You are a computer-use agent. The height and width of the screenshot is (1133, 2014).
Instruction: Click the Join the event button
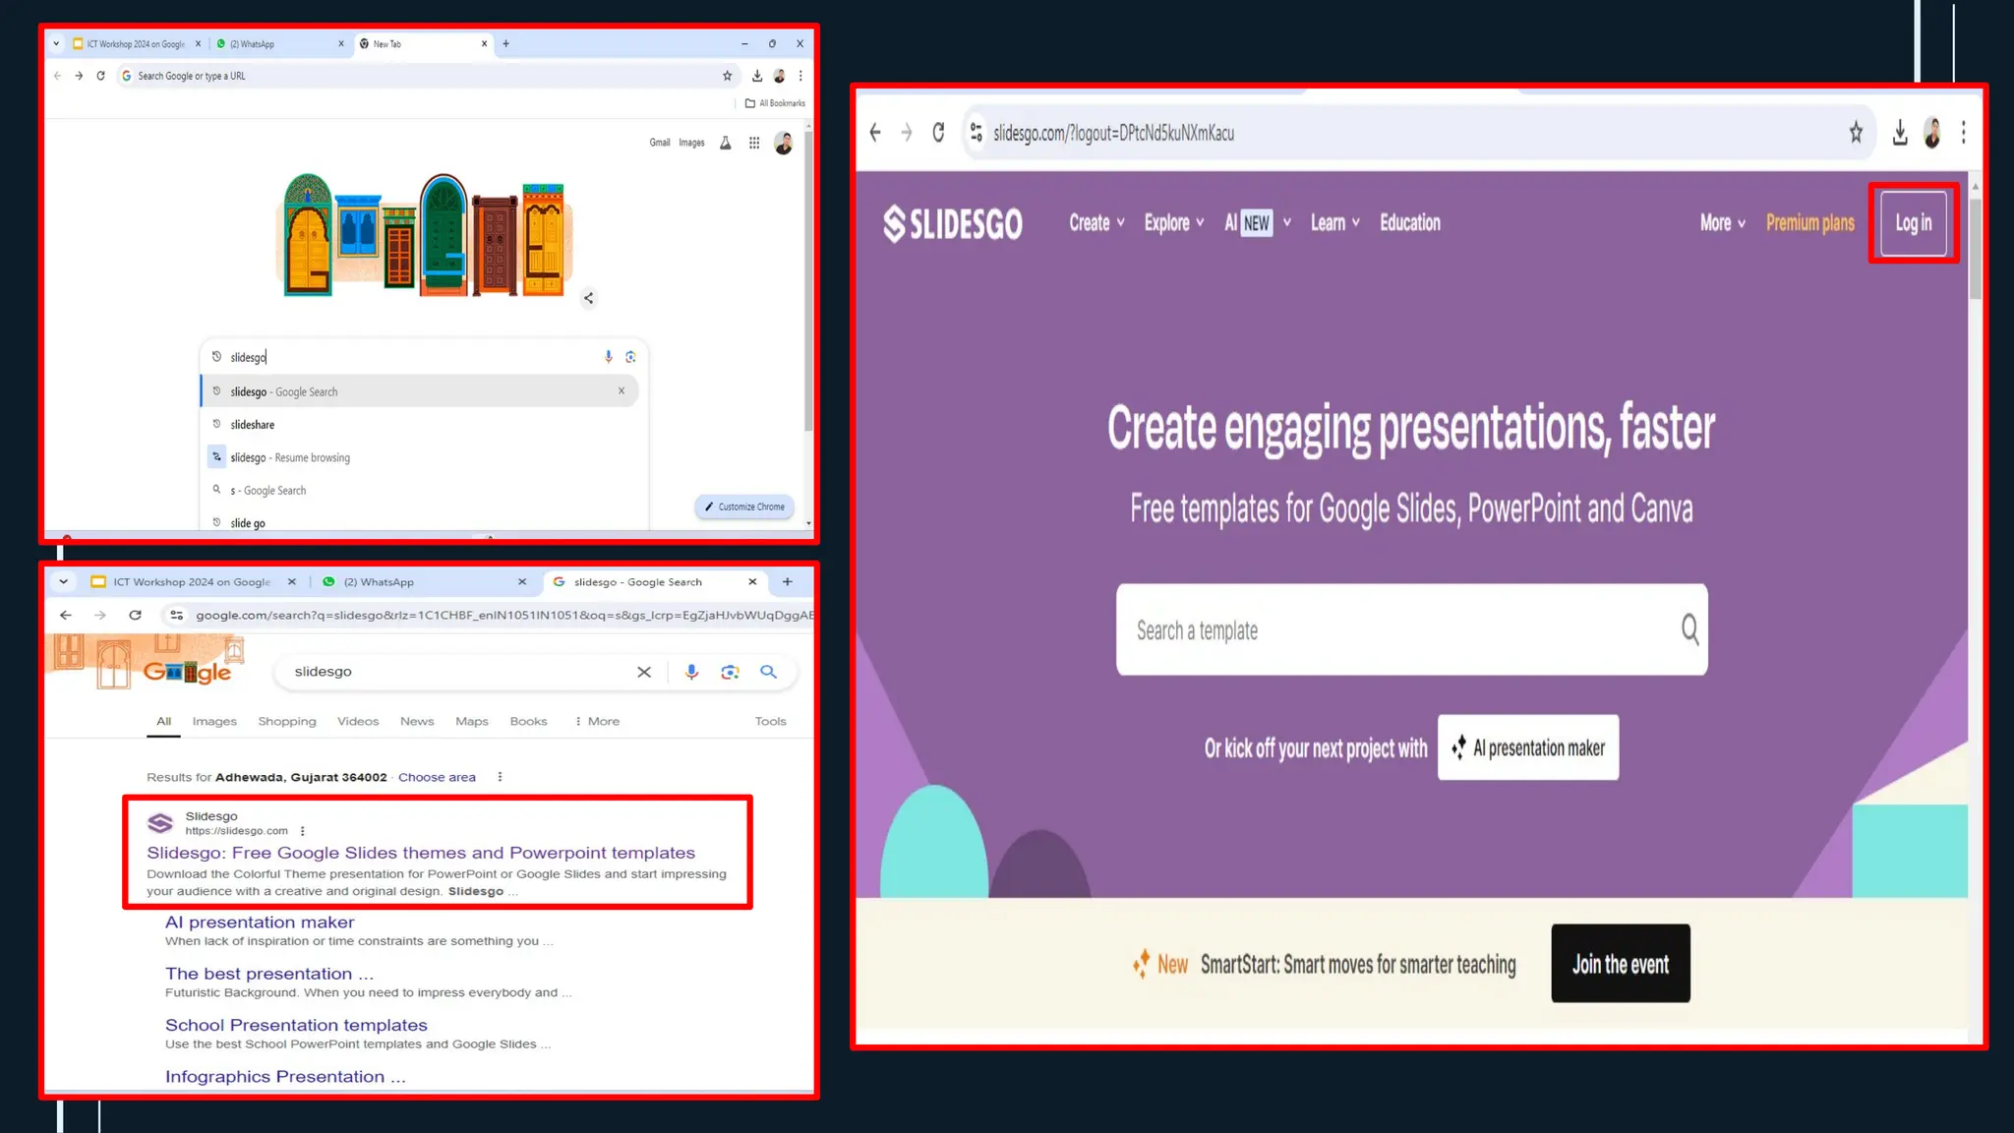[x=1620, y=964]
